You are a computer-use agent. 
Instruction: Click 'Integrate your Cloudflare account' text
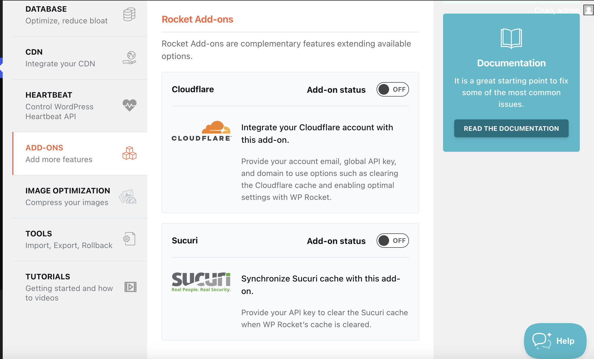[x=317, y=134]
